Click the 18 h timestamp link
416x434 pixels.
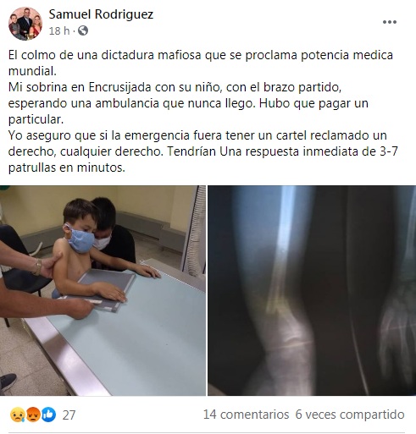click(59, 30)
